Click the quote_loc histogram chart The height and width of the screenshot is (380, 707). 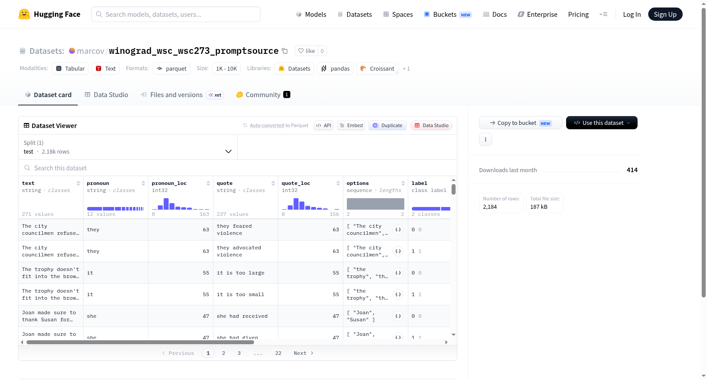pyautogui.click(x=311, y=203)
